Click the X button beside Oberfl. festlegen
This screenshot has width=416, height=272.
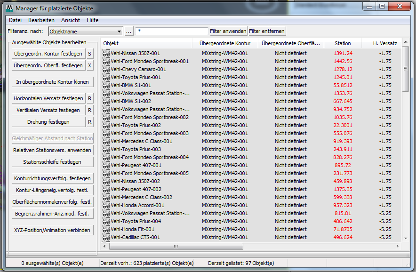pos(90,65)
